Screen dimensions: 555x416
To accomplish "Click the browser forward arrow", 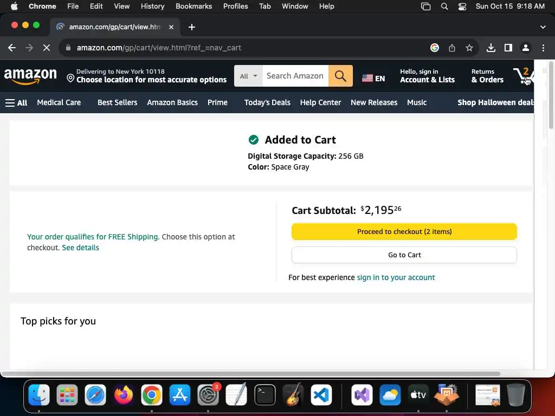I will coord(29,48).
